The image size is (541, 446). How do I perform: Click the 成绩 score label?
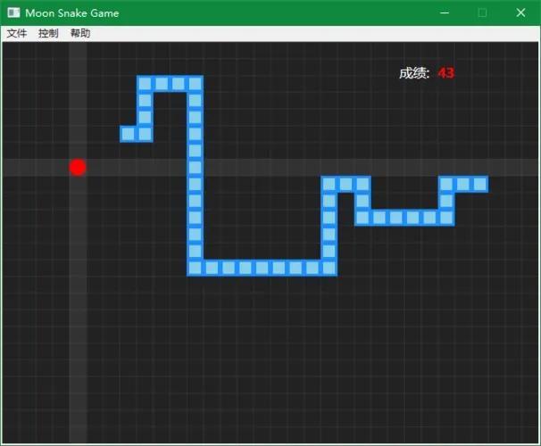point(414,73)
